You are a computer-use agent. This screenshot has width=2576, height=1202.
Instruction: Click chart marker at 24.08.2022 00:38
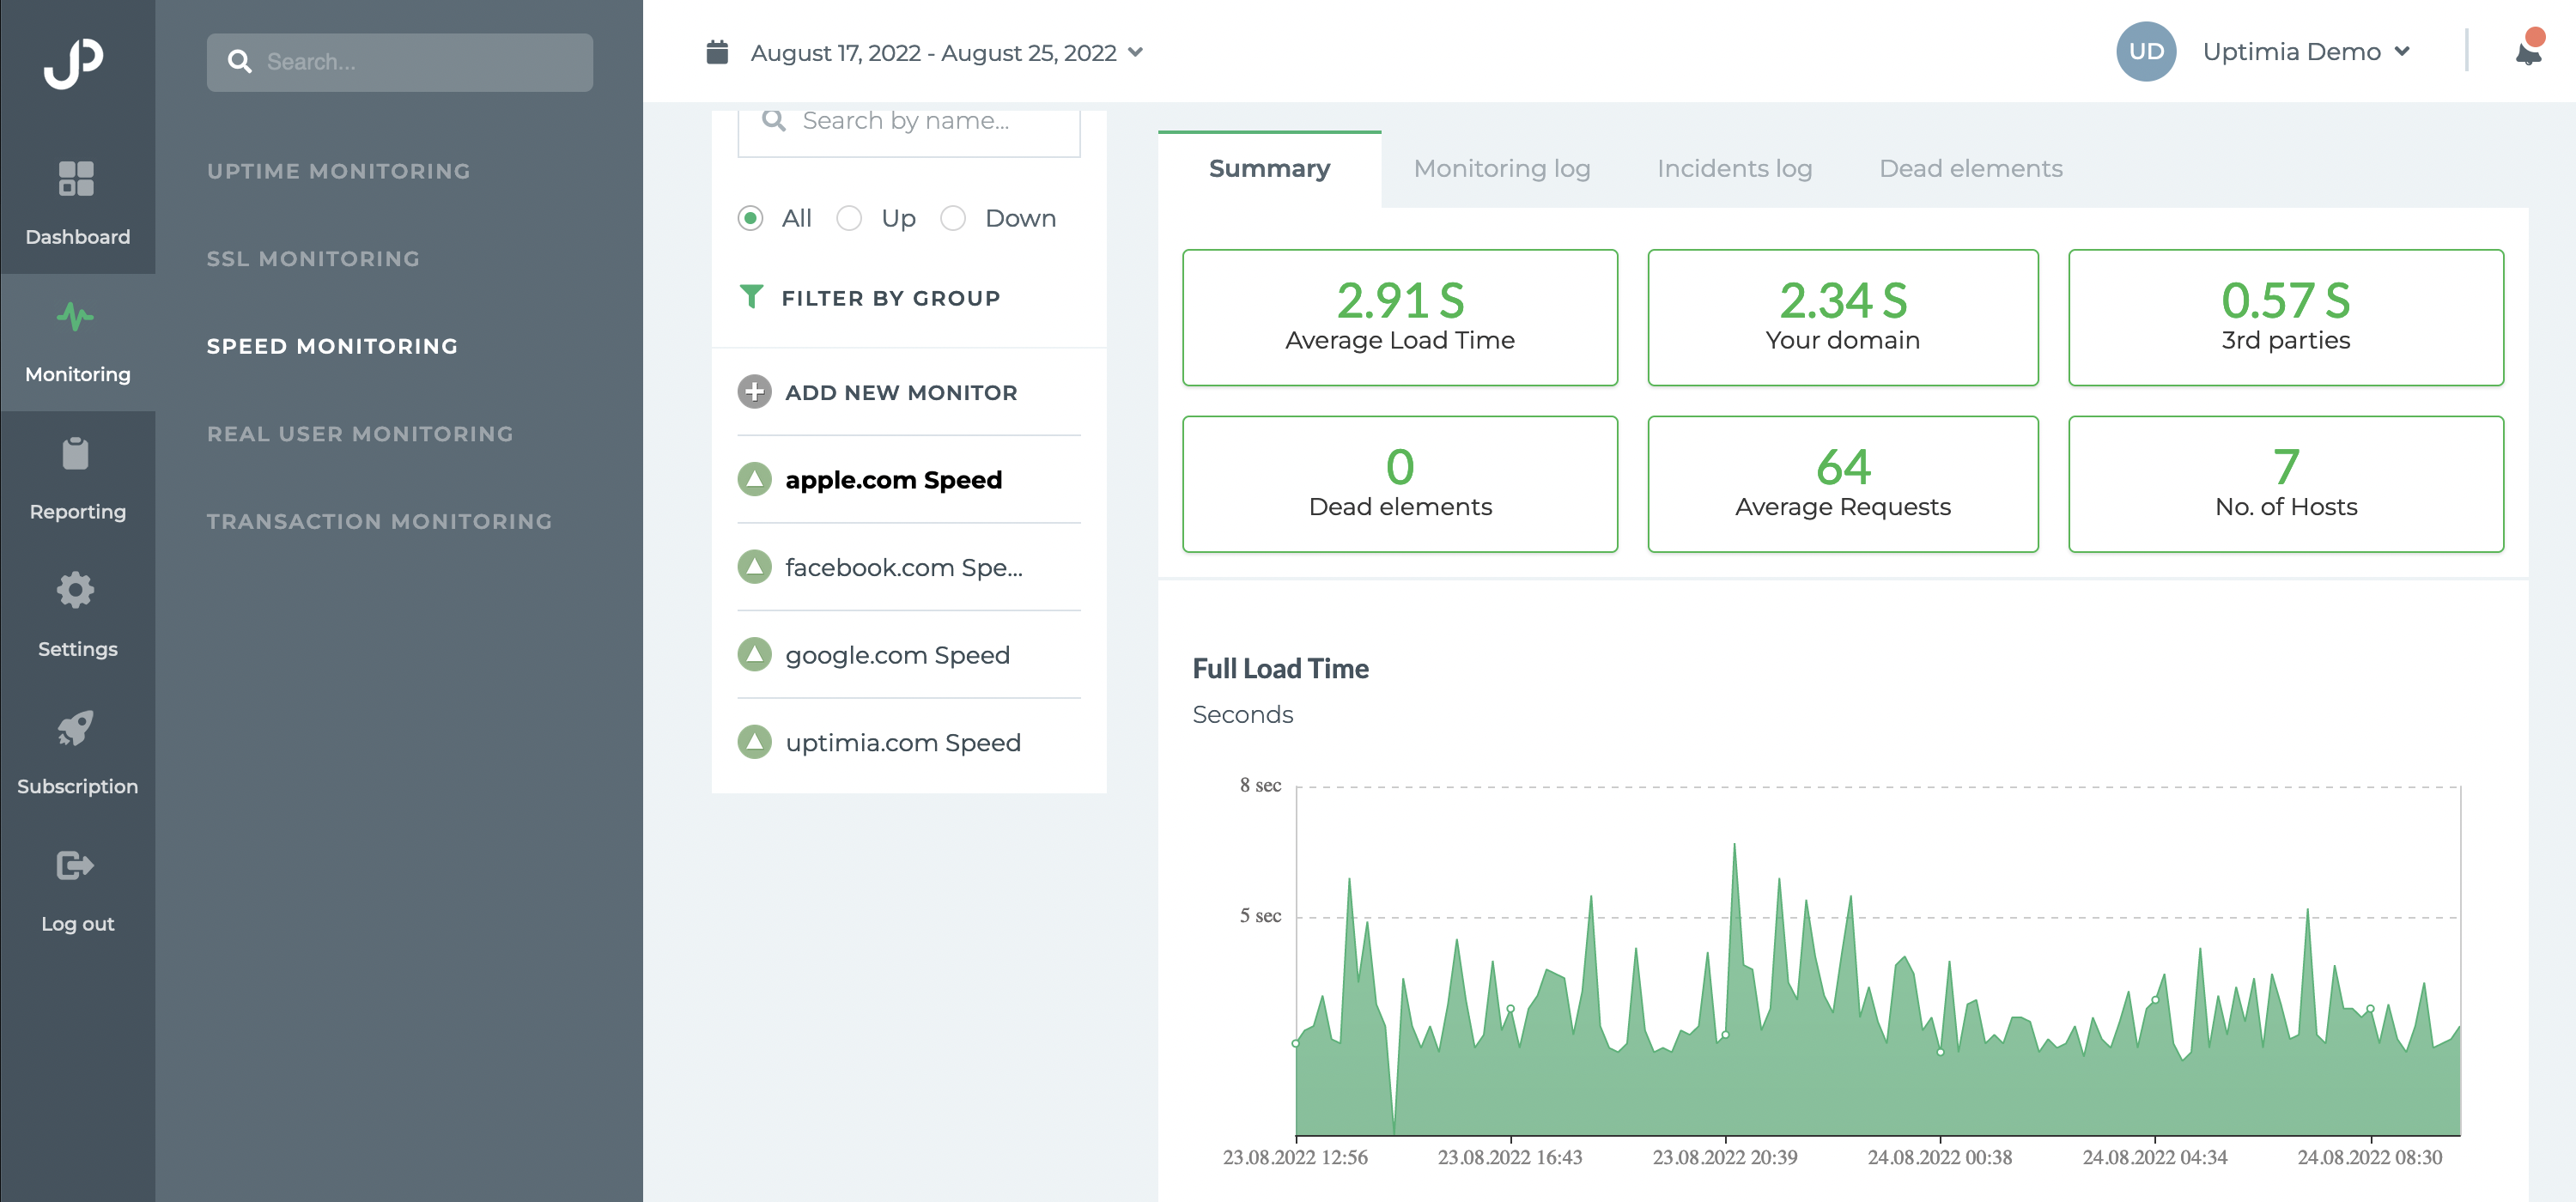[1940, 1052]
